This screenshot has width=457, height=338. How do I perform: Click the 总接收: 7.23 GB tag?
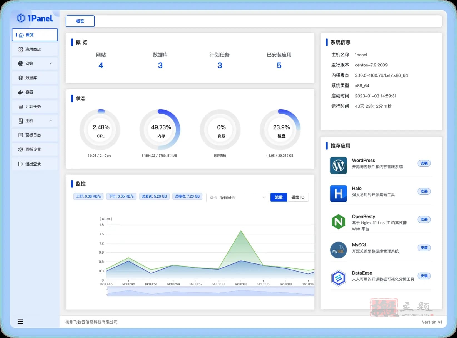[187, 196]
